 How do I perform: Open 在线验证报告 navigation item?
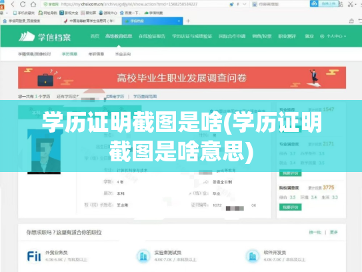pos(152,36)
